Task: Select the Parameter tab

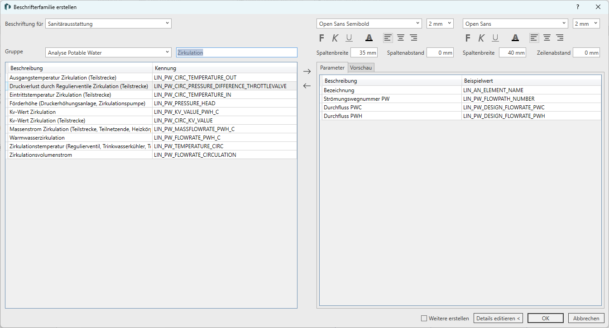Action: [x=332, y=68]
